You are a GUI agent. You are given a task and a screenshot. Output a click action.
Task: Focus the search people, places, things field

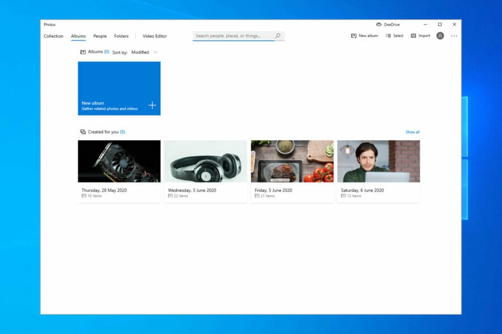coord(233,36)
